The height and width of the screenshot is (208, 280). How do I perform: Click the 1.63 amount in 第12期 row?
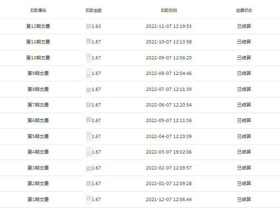pos(96,26)
